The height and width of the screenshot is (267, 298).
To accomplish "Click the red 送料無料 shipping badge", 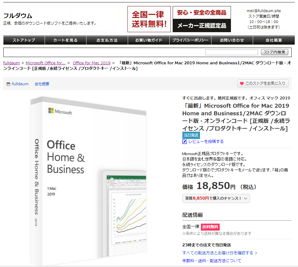I will point(210,227).
